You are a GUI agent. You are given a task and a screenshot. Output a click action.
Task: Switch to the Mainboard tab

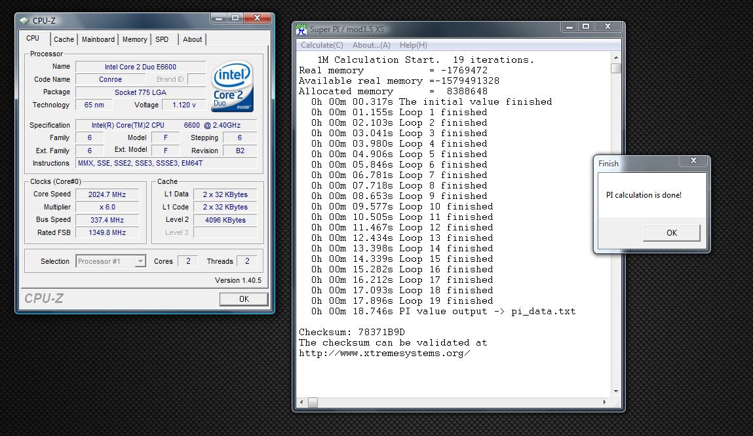pyautogui.click(x=98, y=39)
